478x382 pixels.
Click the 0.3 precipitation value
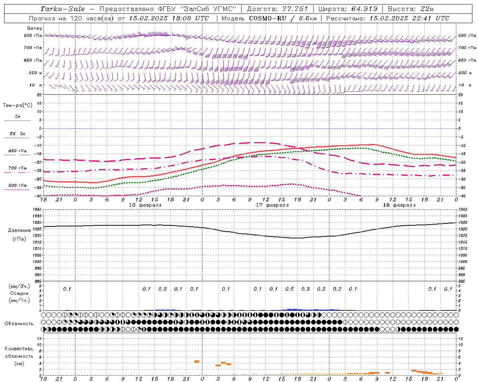305,289
